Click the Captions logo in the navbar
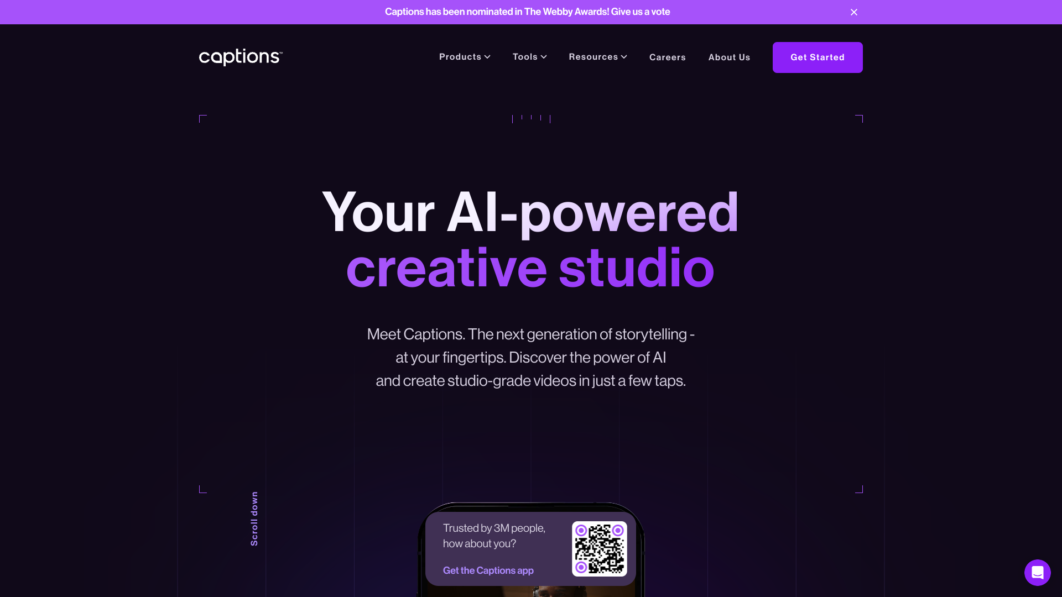Screen dimensions: 1062x597 (241, 57)
